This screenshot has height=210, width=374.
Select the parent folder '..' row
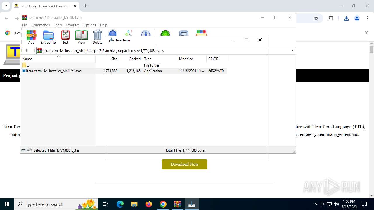(124, 65)
